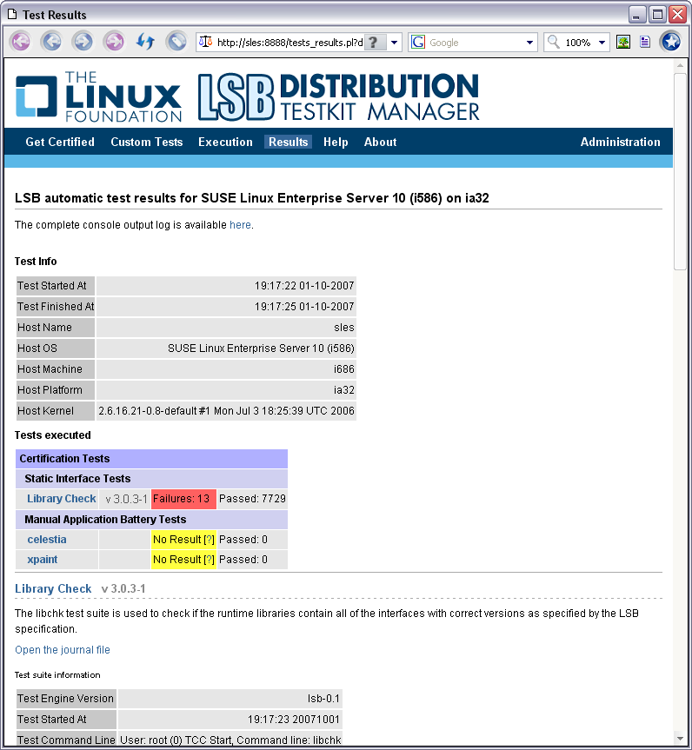
Task: Click the round star icon at toolbar end
Action: pyautogui.click(x=670, y=42)
